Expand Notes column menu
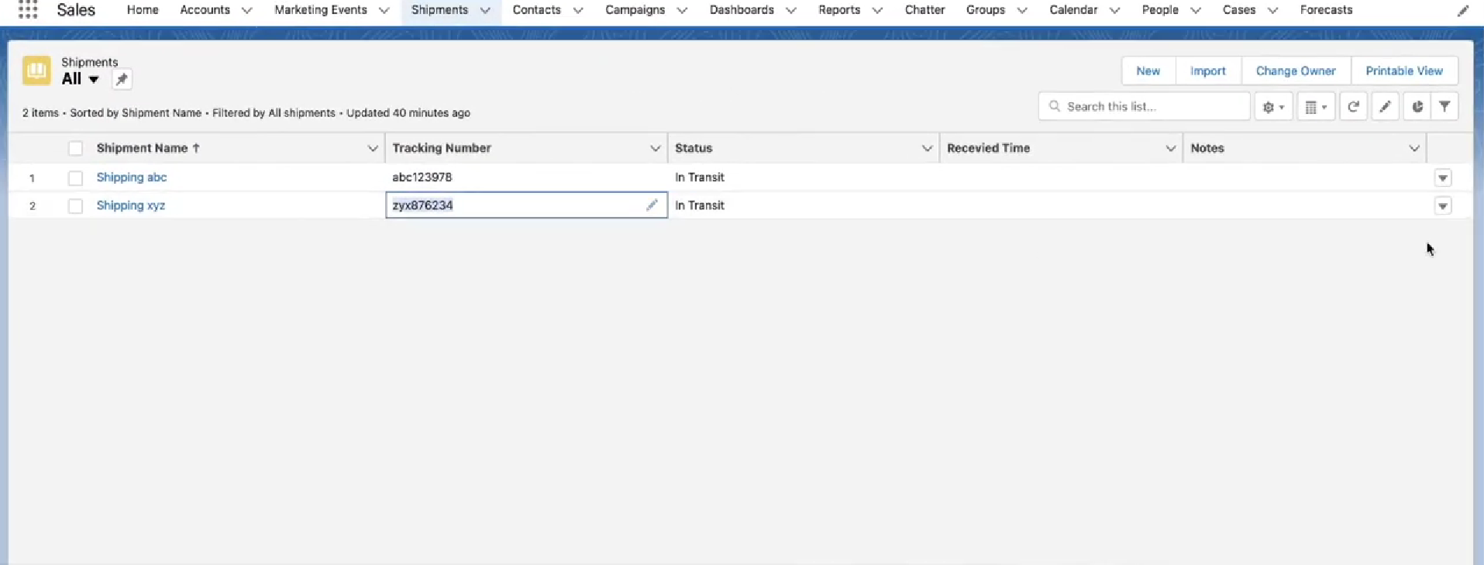The image size is (1484, 565). [x=1413, y=148]
